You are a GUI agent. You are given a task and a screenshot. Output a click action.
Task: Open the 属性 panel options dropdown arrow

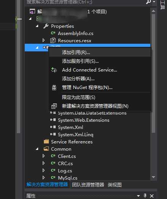click(x=138, y=196)
